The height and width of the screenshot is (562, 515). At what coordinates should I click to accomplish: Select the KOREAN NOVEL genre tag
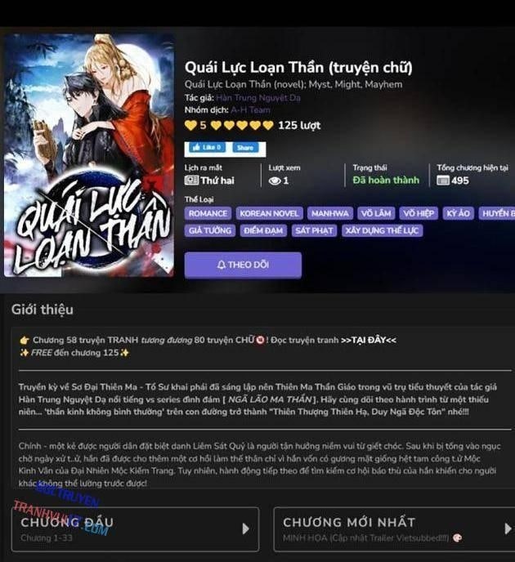(x=269, y=214)
